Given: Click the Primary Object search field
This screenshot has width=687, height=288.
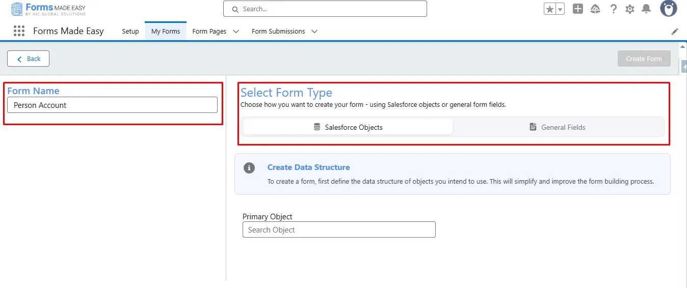Looking at the screenshot, I should coord(339,230).
